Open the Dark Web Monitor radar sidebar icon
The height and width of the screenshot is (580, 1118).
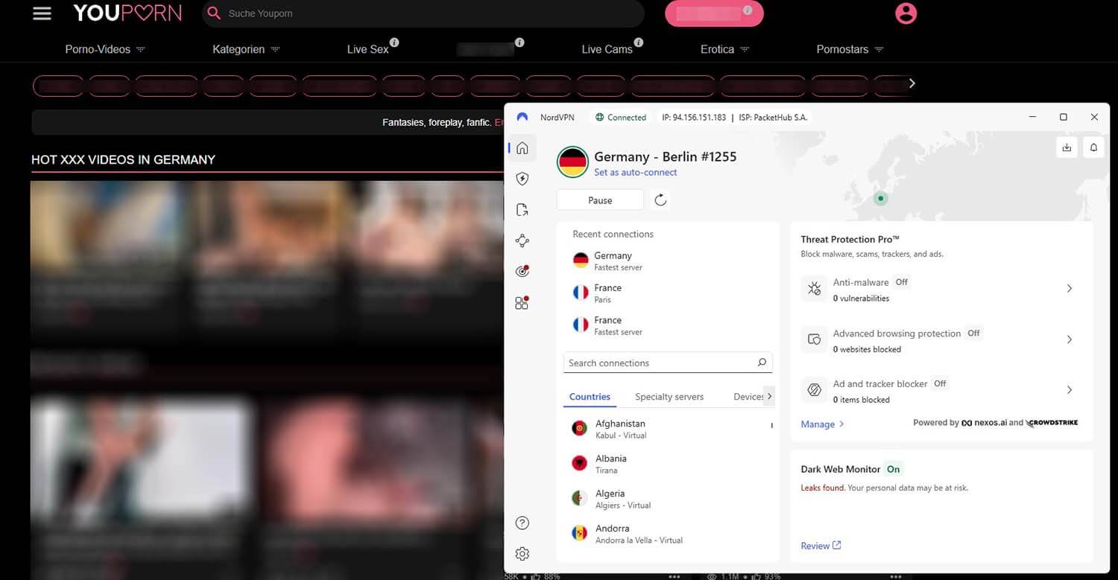pos(522,272)
